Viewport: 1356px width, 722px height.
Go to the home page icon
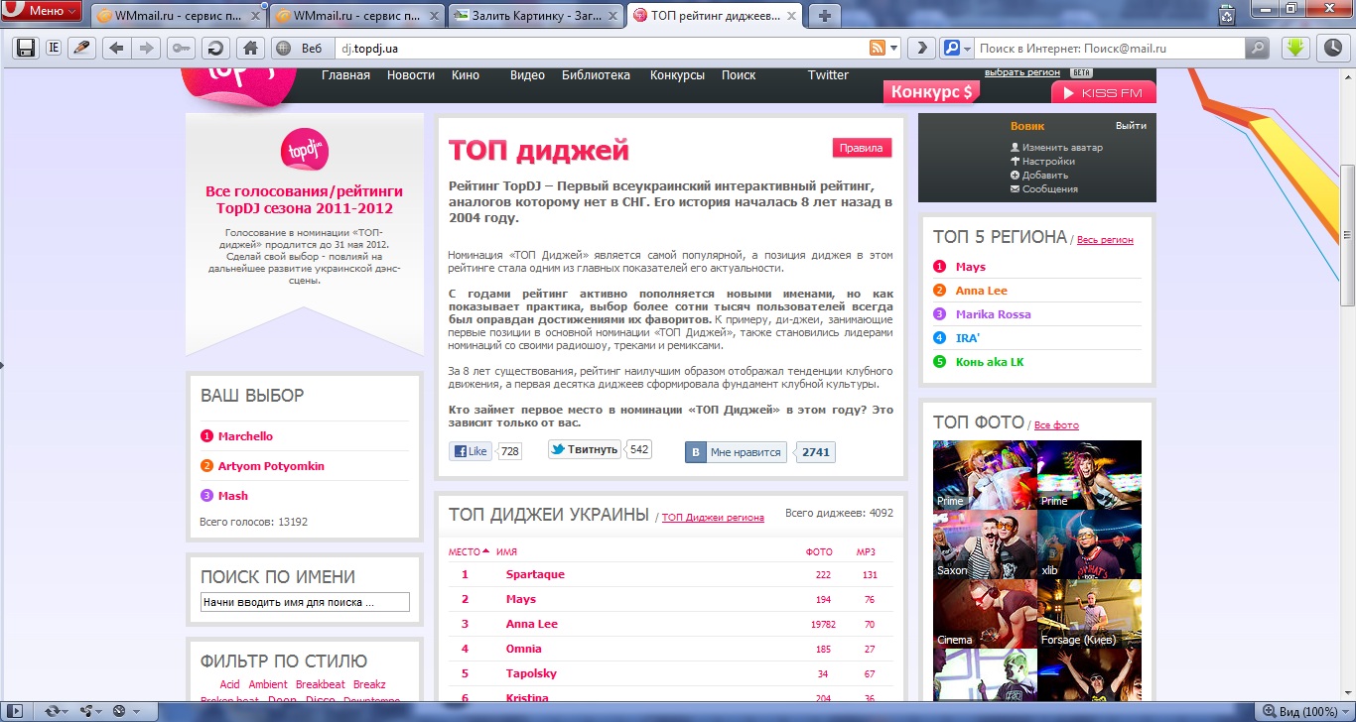tap(250, 48)
